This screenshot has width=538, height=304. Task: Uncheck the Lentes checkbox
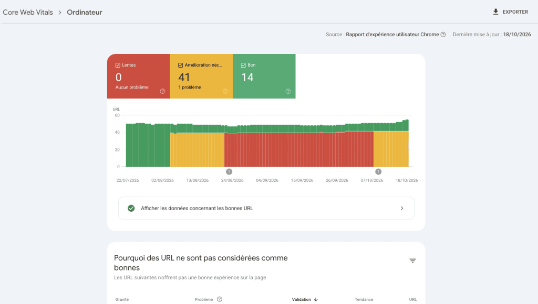tap(118, 65)
